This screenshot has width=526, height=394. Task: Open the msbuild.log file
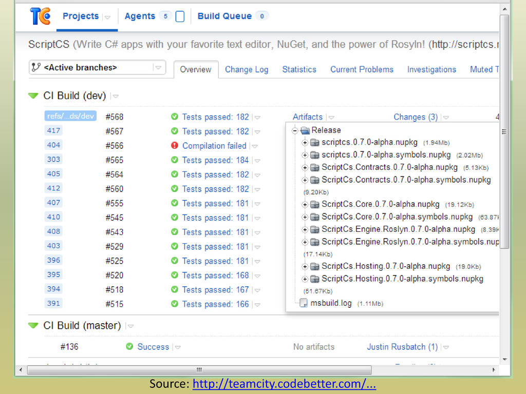click(x=331, y=303)
